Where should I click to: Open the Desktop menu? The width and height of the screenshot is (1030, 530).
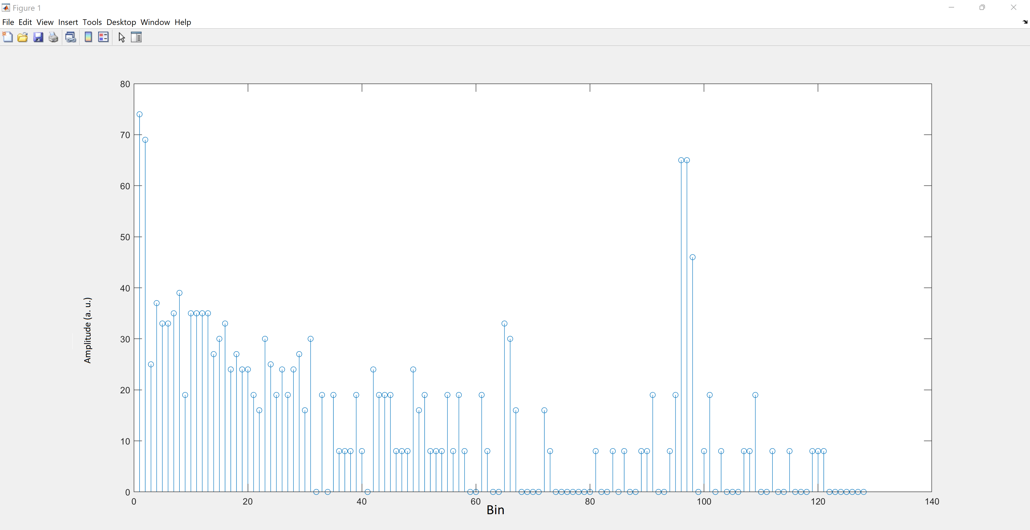tap(121, 22)
